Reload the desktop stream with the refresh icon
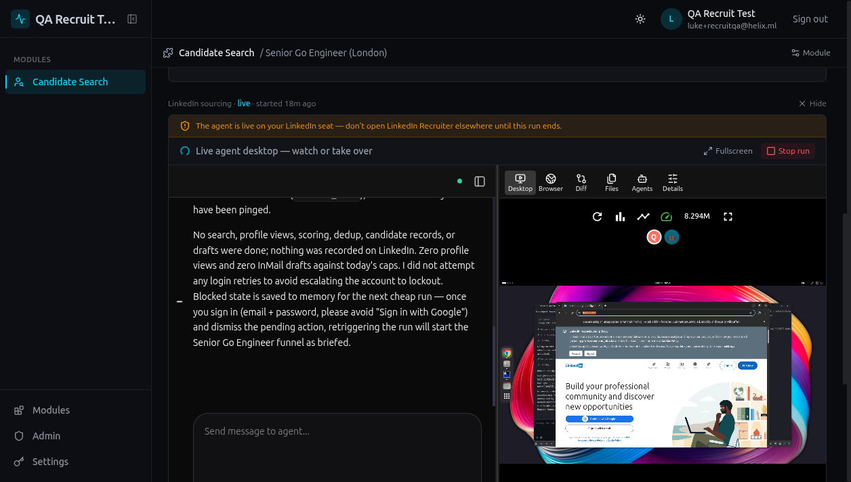851x482 pixels. [x=598, y=217]
